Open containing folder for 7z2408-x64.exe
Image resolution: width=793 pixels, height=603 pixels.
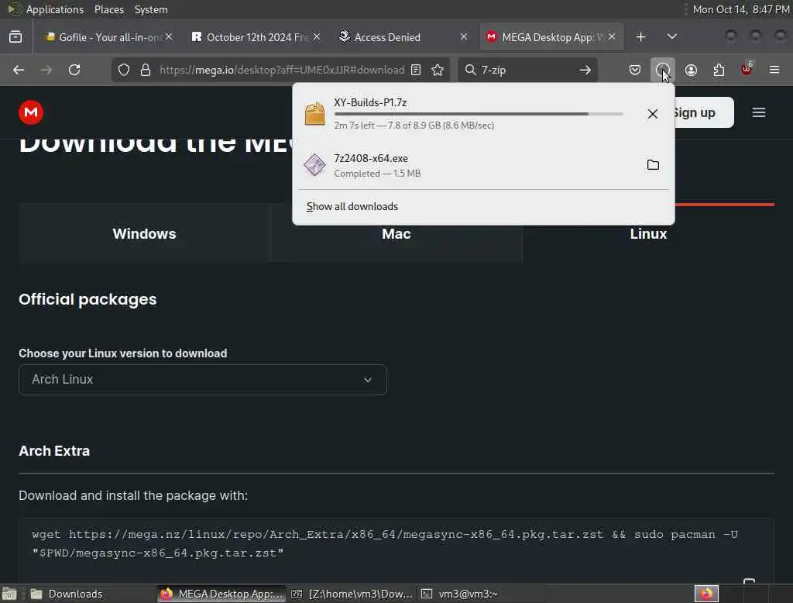[653, 164]
